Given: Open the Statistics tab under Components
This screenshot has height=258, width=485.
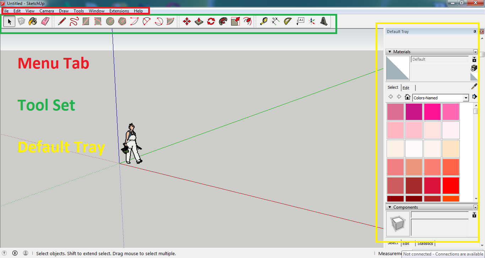Looking at the screenshot, I should (425, 243).
